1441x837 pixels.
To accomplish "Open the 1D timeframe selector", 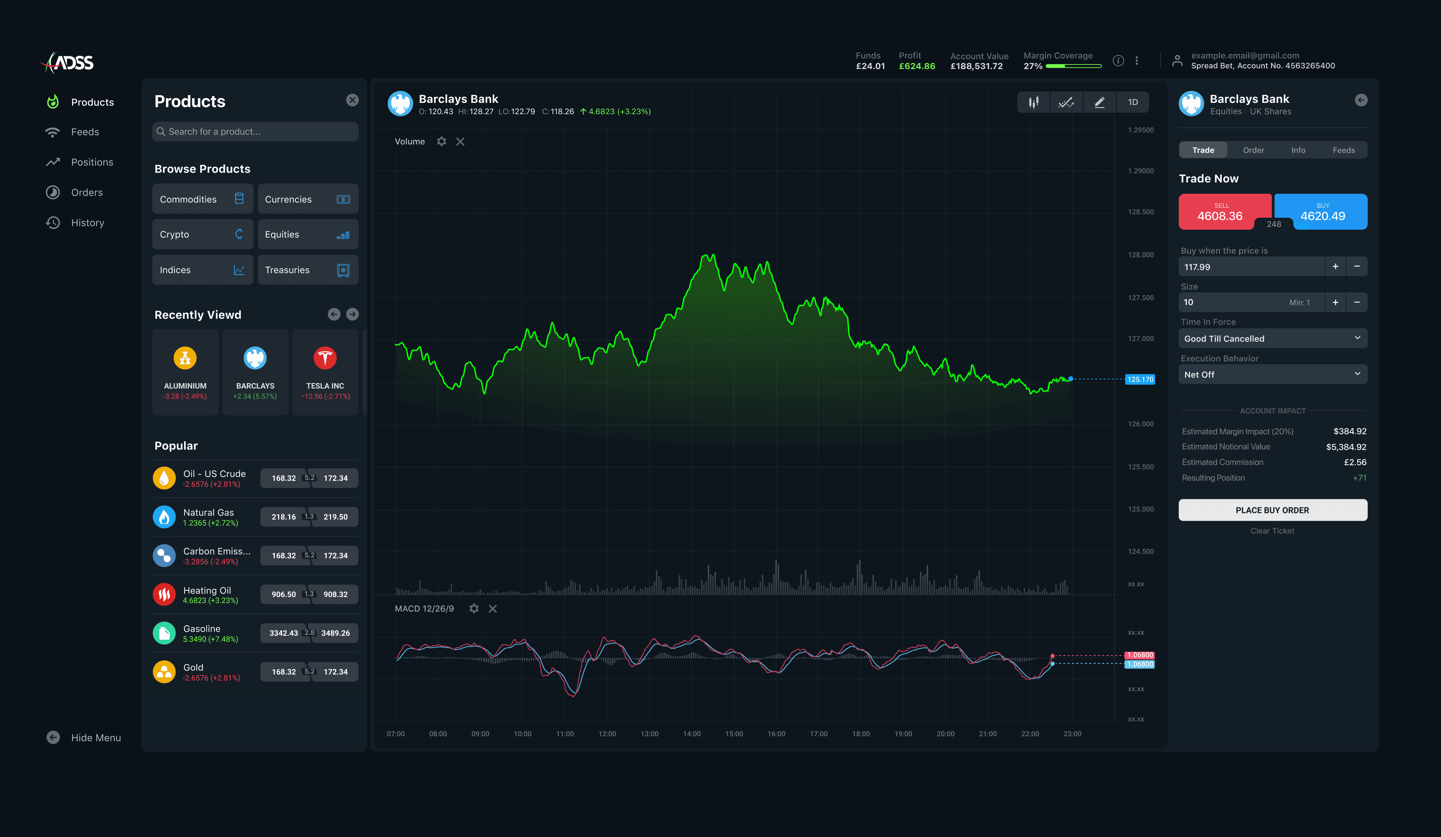I will click(x=1133, y=102).
